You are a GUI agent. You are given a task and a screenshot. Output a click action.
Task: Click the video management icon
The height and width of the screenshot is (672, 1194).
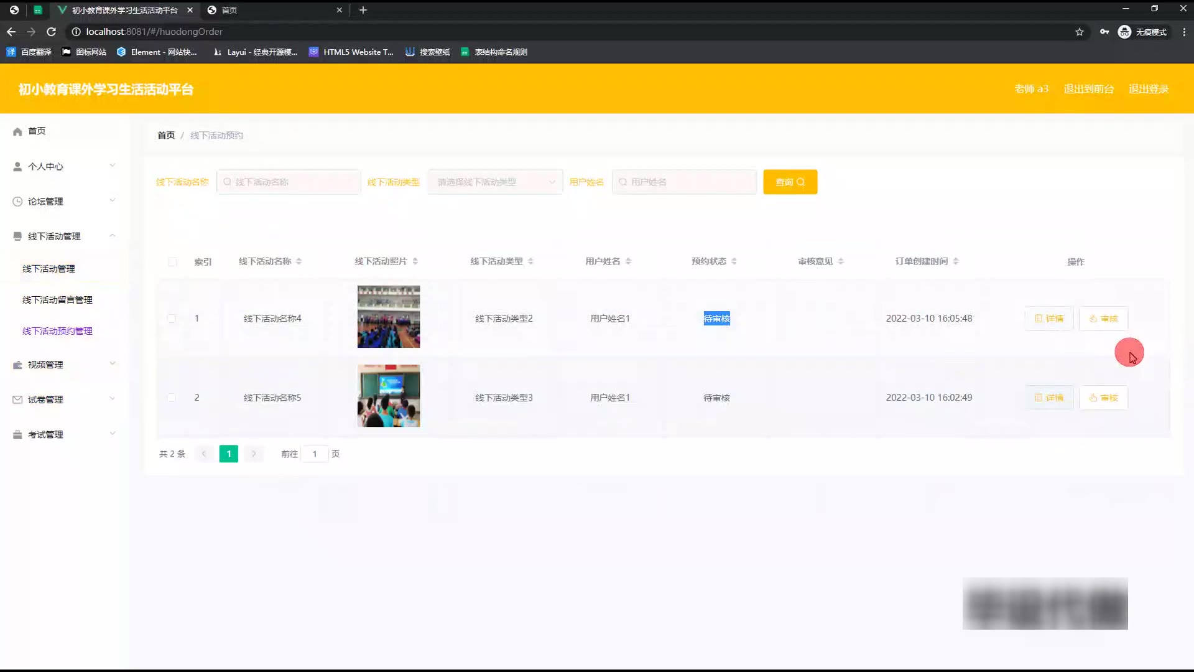coord(17,365)
